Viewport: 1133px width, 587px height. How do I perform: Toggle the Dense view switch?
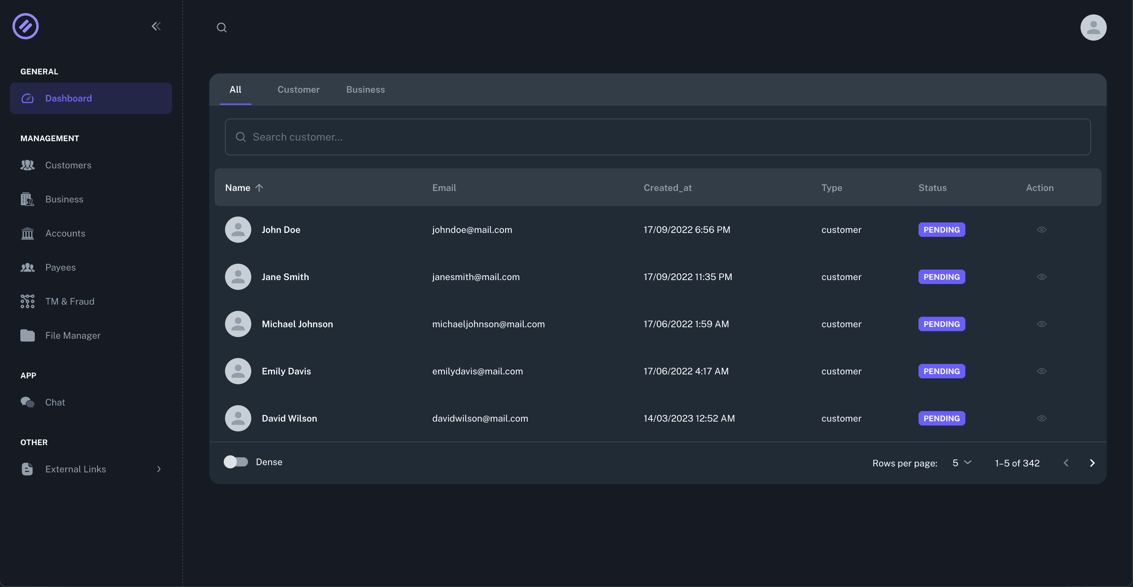point(235,462)
